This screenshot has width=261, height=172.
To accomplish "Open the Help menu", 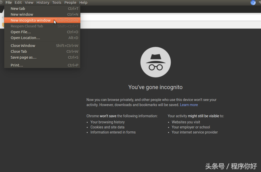I will [x=83, y=3].
